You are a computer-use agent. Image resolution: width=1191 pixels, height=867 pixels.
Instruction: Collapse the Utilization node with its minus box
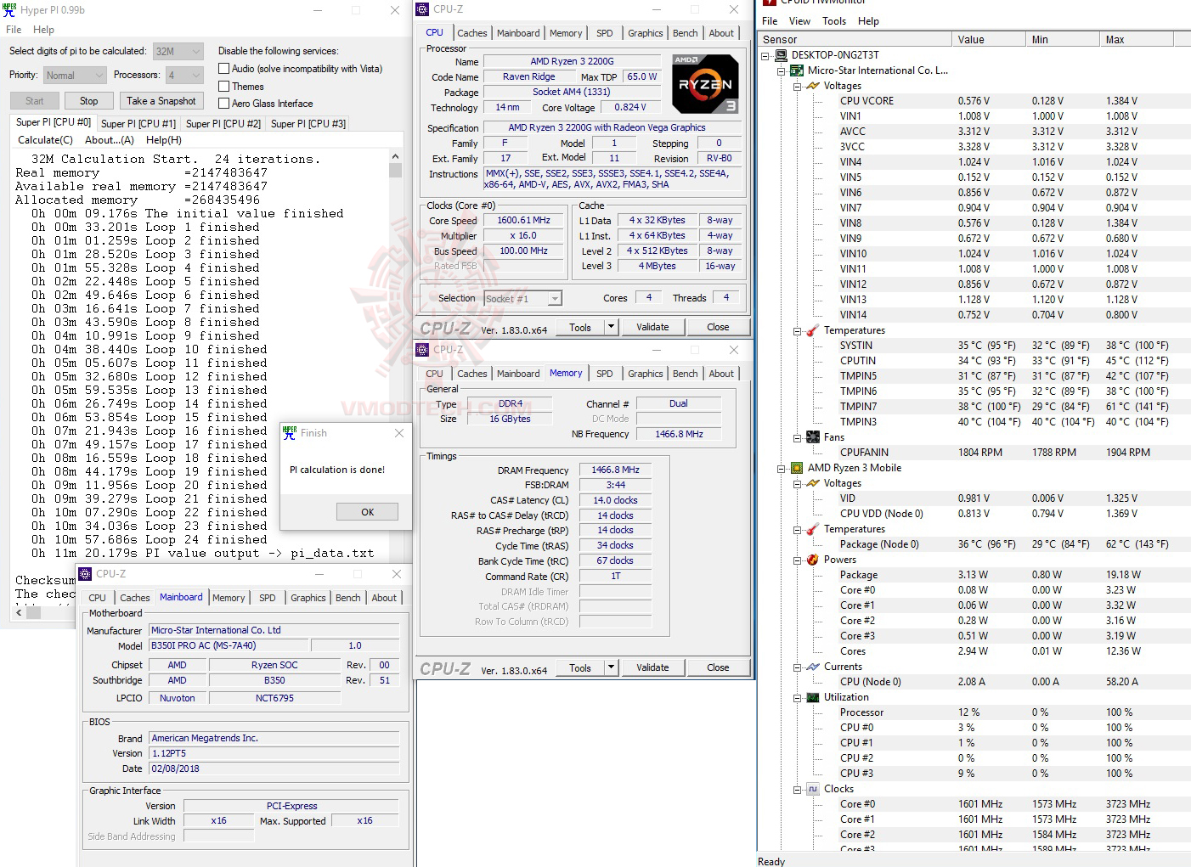(x=798, y=698)
